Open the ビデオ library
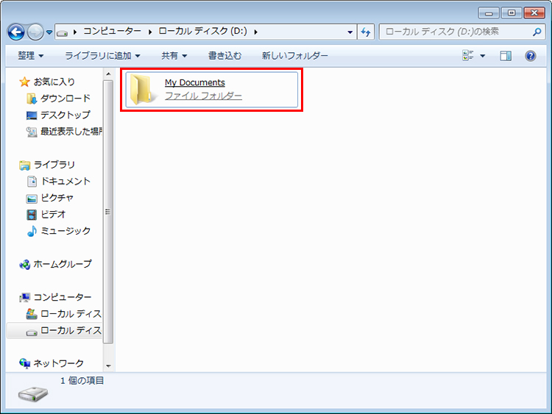 point(53,214)
